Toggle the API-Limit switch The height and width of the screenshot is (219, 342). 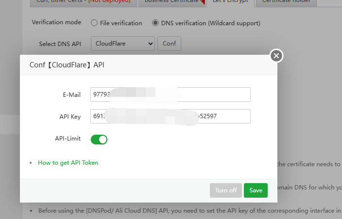pyautogui.click(x=99, y=140)
